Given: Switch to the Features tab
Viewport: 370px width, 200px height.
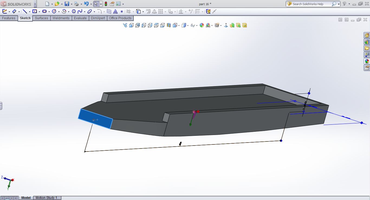Looking at the screenshot, I should [x=9, y=18].
